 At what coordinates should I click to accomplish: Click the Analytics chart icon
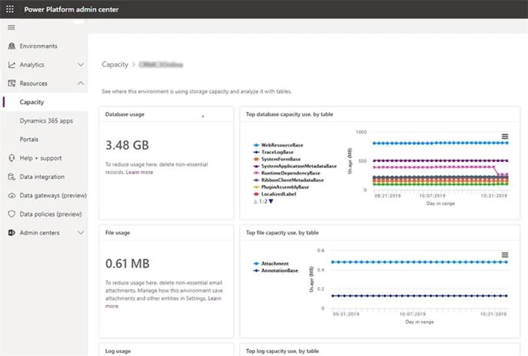[x=11, y=65]
